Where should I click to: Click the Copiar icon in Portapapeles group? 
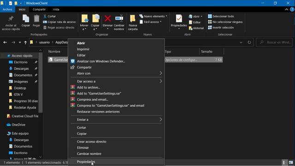pos(26,19)
